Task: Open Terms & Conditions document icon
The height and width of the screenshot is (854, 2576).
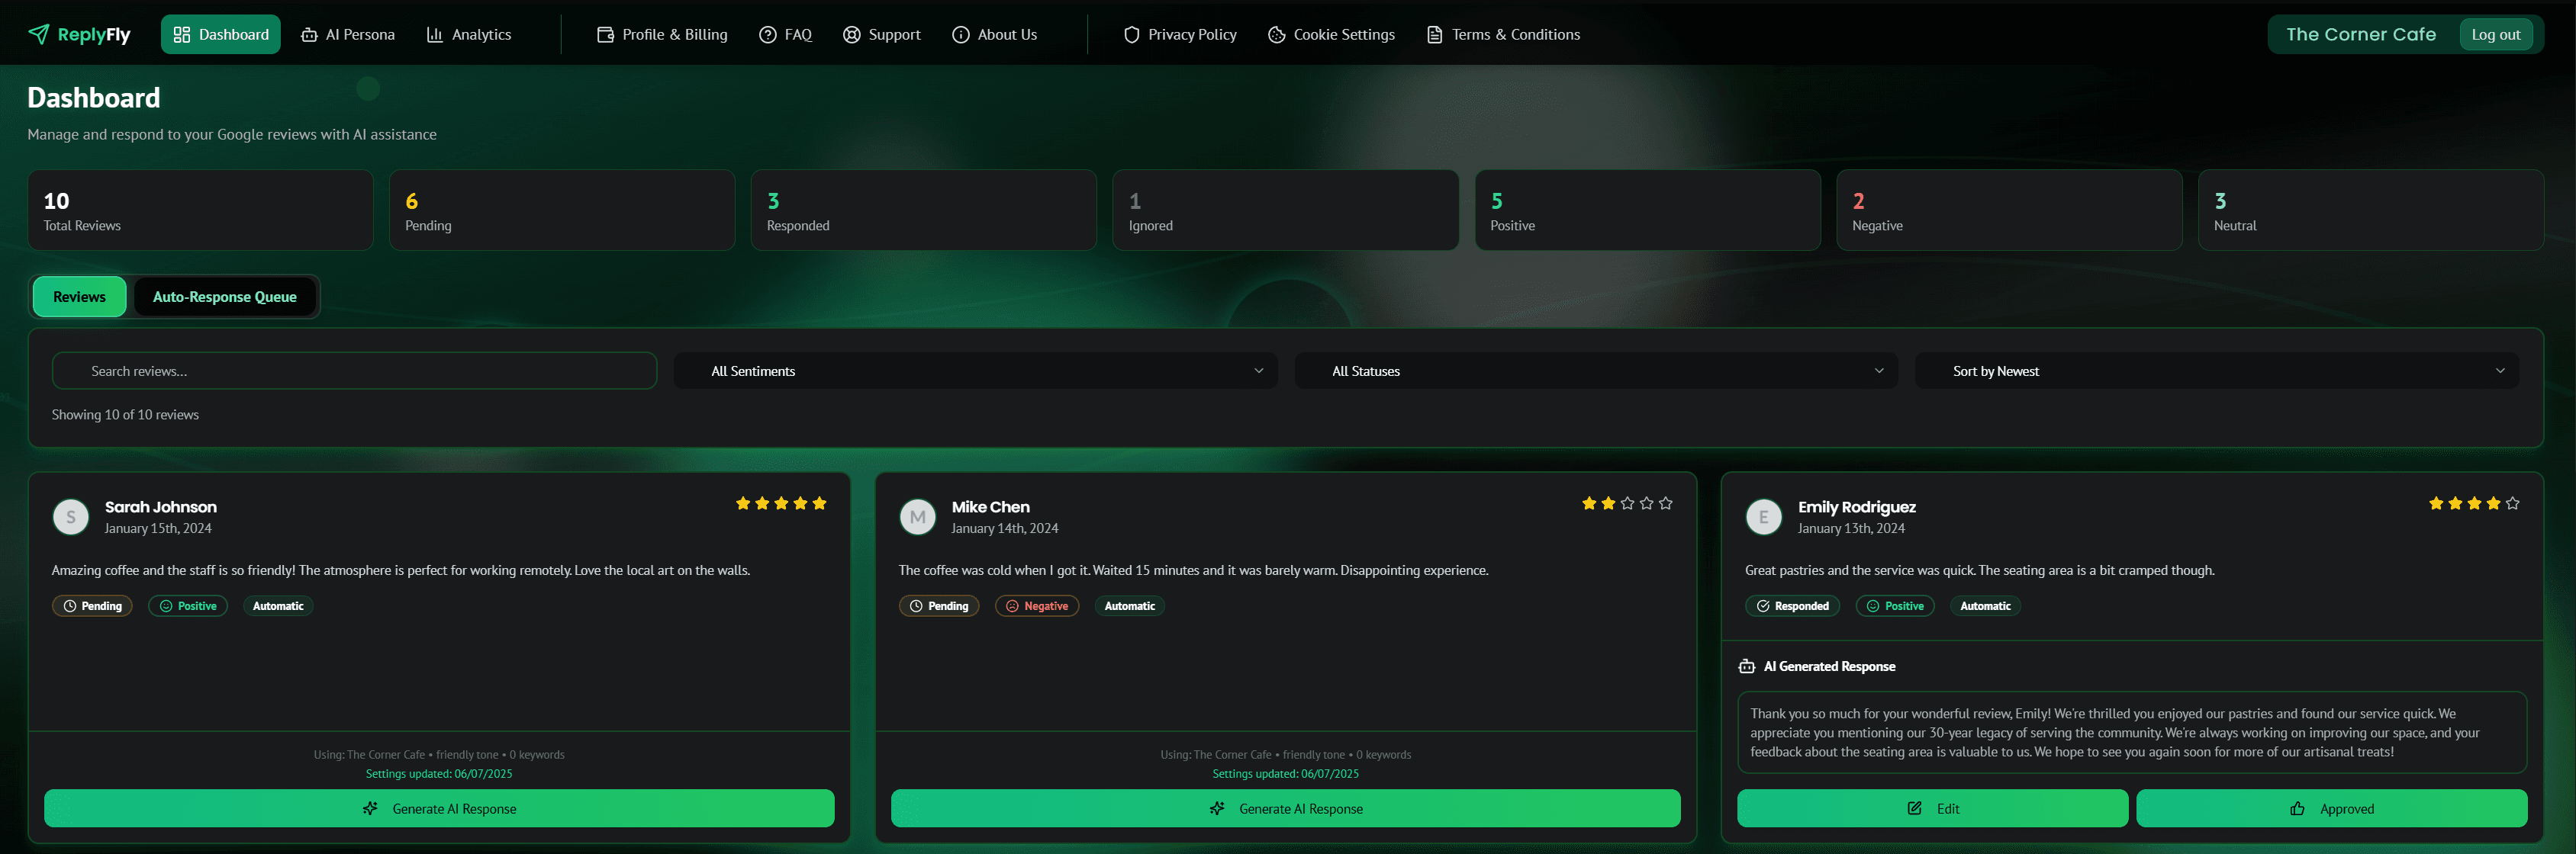Action: (x=1434, y=35)
